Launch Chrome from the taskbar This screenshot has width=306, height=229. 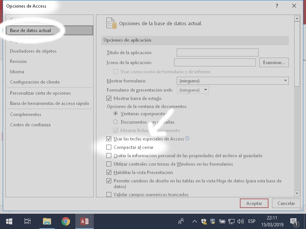pos(65,221)
